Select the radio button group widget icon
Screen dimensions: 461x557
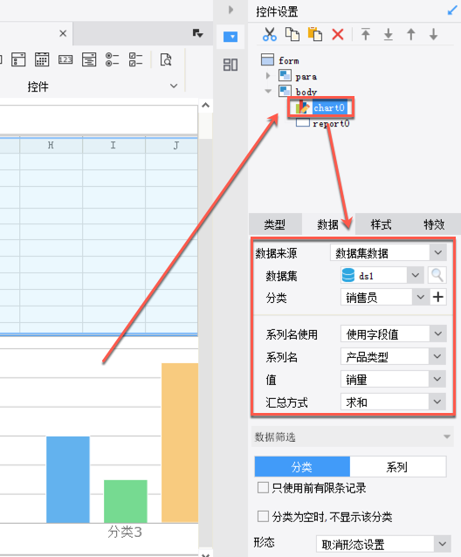click(113, 59)
